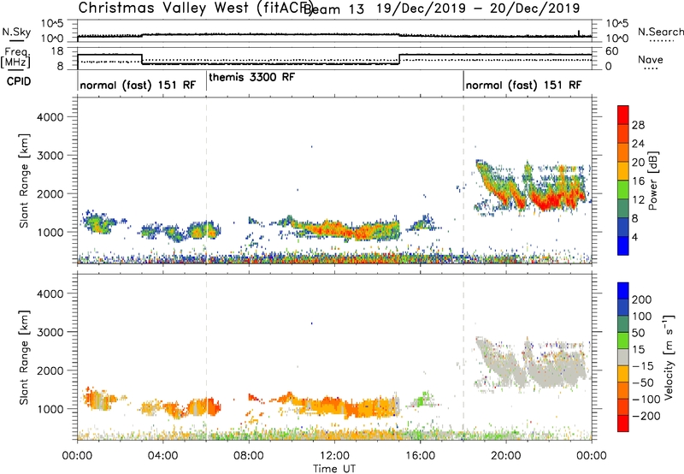Click the 'themis 3300 RF' label

pos(251,77)
